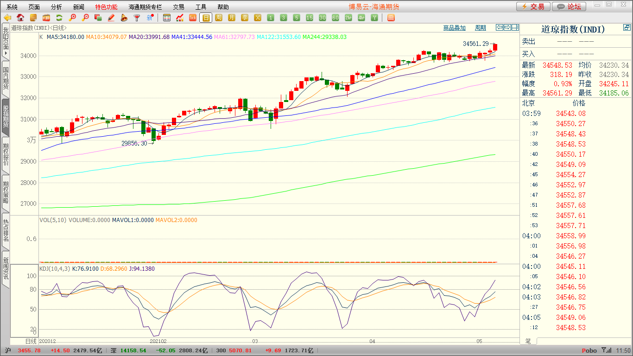This screenshot has height=356, width=633.
Task: Select the 2hr period button
Action: click(x=348, y=18)
